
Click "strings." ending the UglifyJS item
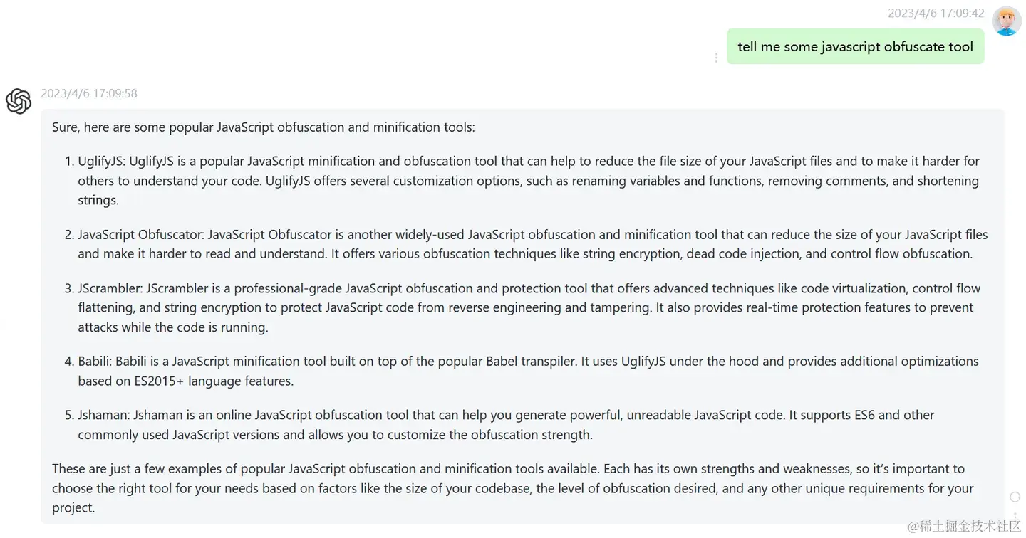tap(98, 200)
